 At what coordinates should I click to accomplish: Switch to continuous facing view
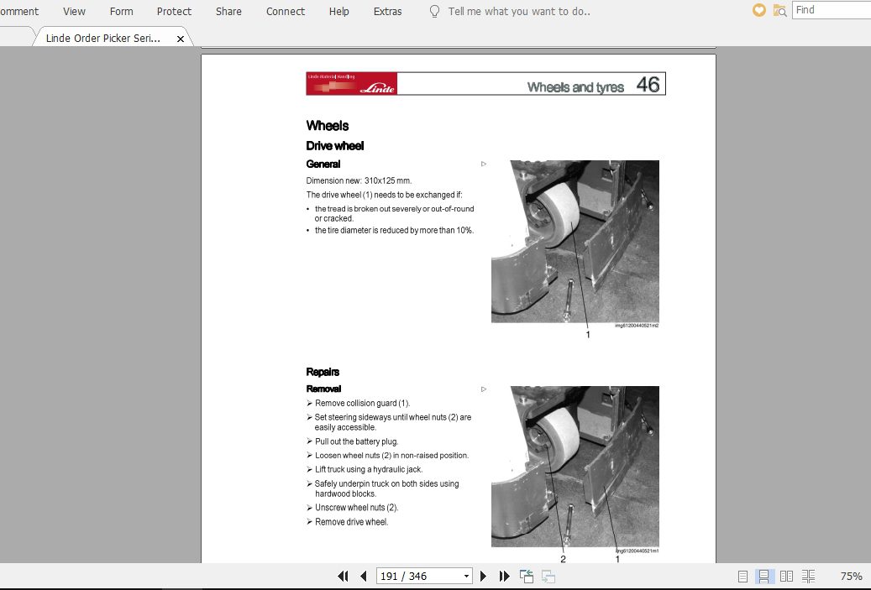[x=808, y=576]
